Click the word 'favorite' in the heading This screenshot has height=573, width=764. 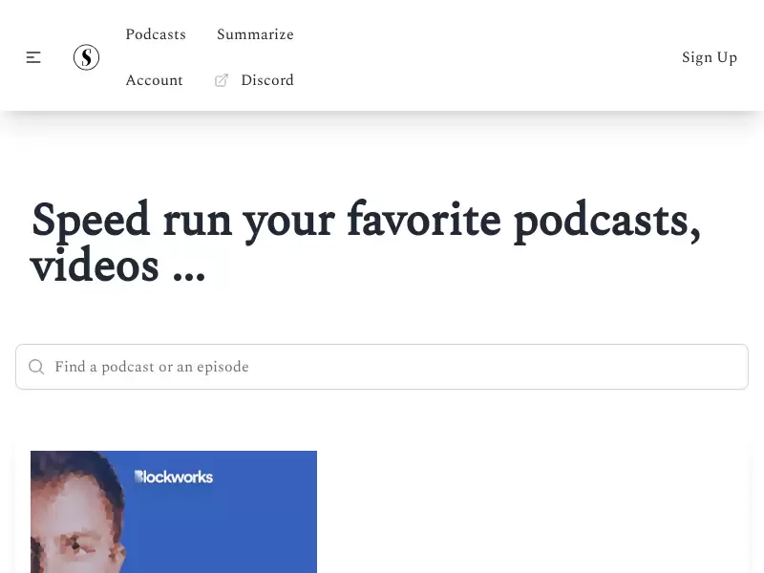click(424, 221)
